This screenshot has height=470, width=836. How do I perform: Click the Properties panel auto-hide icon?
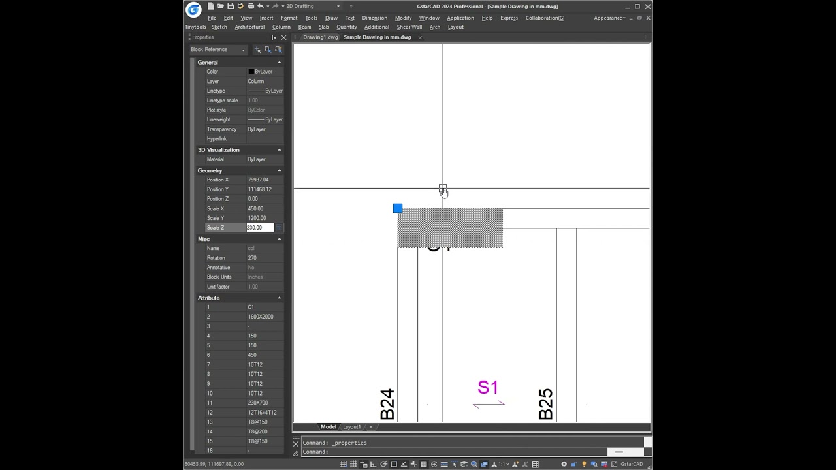pyautogui.click(x=274, y=37)
